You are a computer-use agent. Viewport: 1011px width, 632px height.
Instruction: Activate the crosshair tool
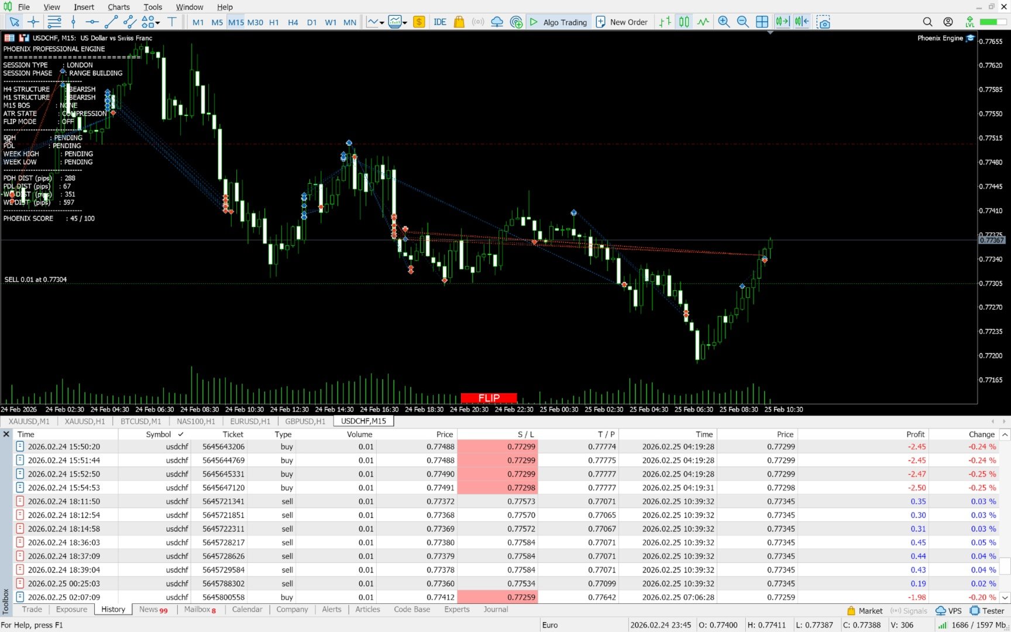[33, 22]
